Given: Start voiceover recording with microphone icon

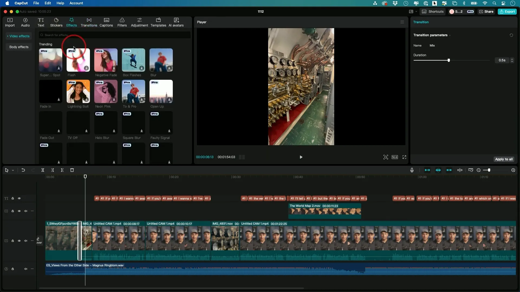Looking at the screenshot, I should (x=412, y=170).
